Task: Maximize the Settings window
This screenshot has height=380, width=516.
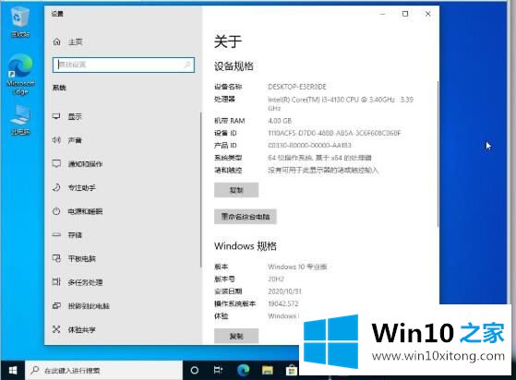Action: [405, 14]
